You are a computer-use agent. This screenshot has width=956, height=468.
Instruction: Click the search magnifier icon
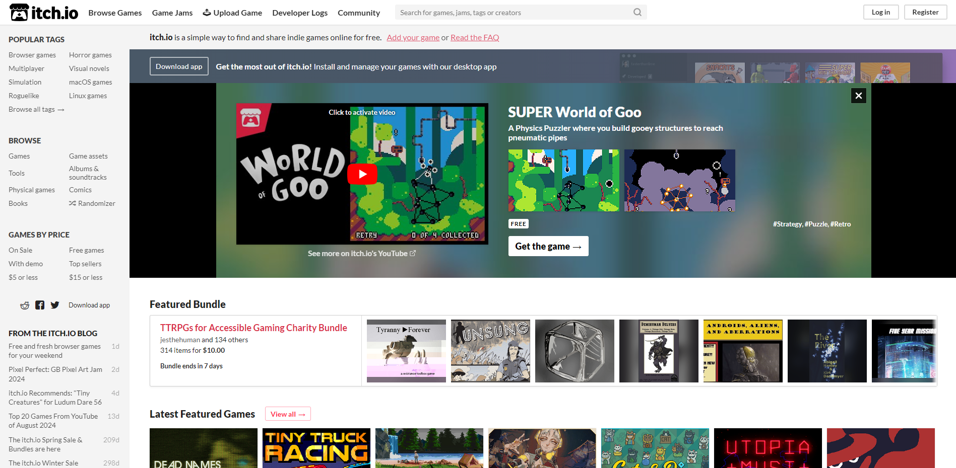(637, 13)
